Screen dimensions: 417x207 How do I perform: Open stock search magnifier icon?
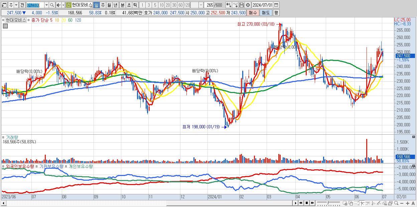pyautogui.click(x=52, y=5)
